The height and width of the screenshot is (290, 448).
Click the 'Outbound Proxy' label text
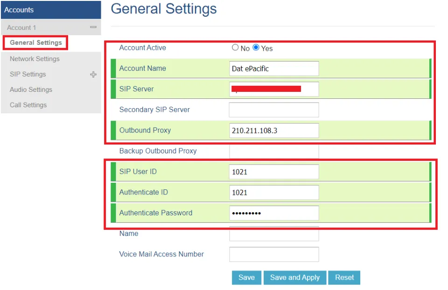point(145,130)
